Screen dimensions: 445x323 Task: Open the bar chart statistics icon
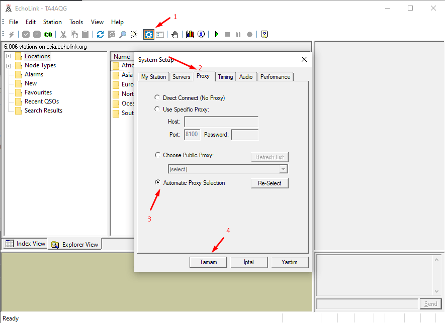tap(190, 34)
